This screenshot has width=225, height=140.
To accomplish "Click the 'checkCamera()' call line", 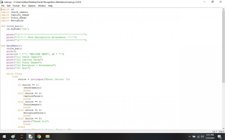I will (x=32, y=88).
